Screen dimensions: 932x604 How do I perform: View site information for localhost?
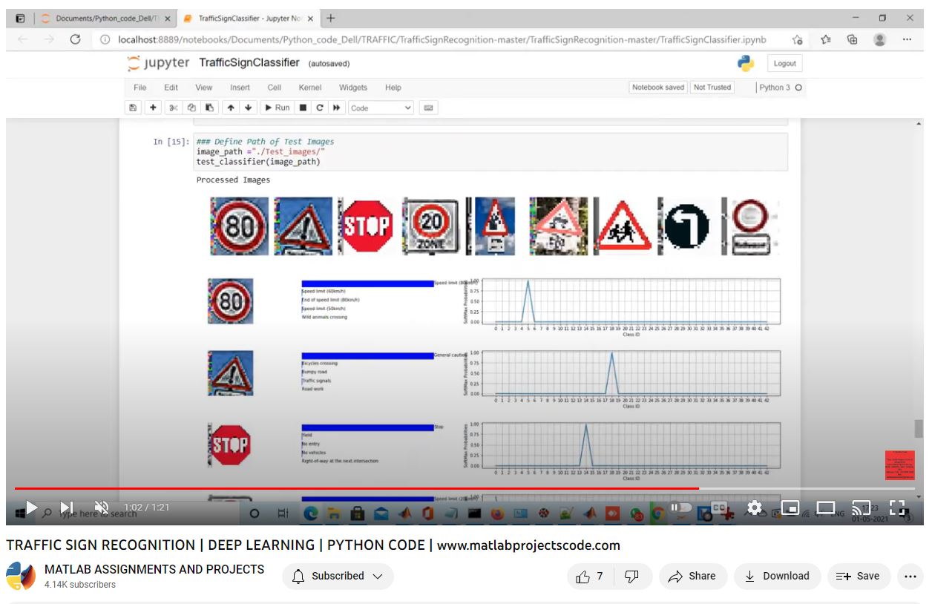pyautogui.click(x=105, y=39)
